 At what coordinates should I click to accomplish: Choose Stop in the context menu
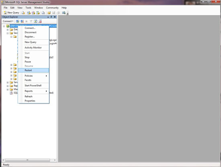click(33, 57)
